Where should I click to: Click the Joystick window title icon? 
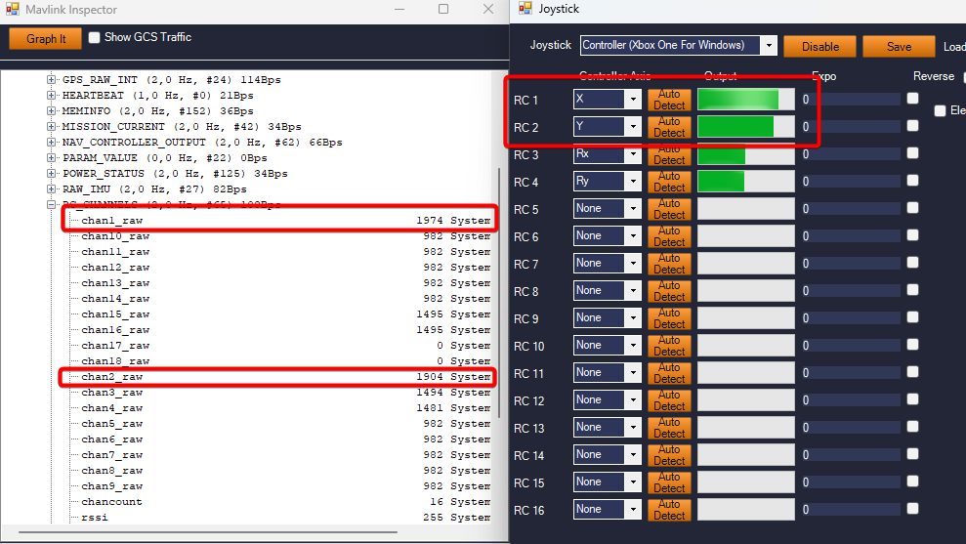coord(525,9)
